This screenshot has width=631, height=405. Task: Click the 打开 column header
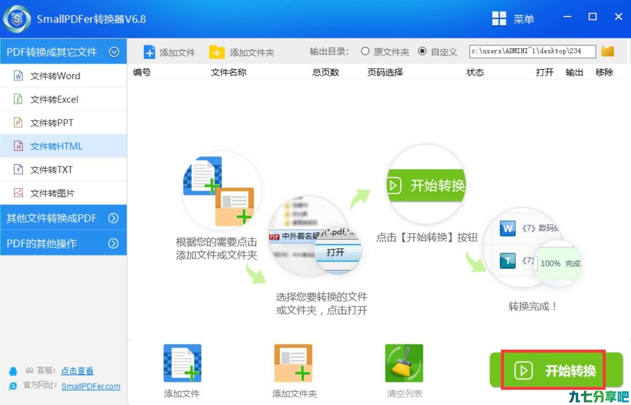point(545,72)
